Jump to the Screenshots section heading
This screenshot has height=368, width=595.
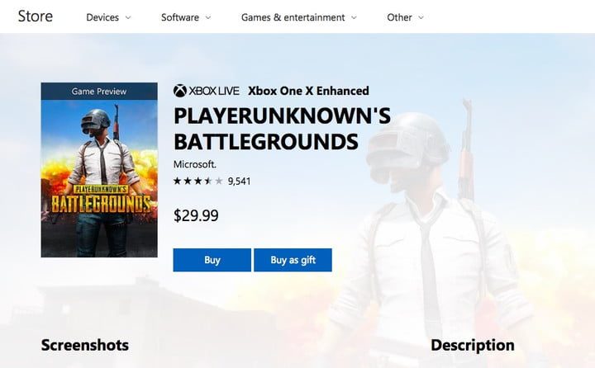(85, 345)
